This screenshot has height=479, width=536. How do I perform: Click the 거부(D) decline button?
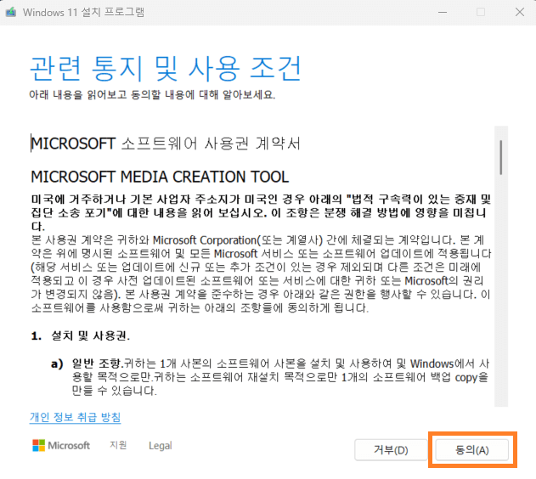[391, 450]
